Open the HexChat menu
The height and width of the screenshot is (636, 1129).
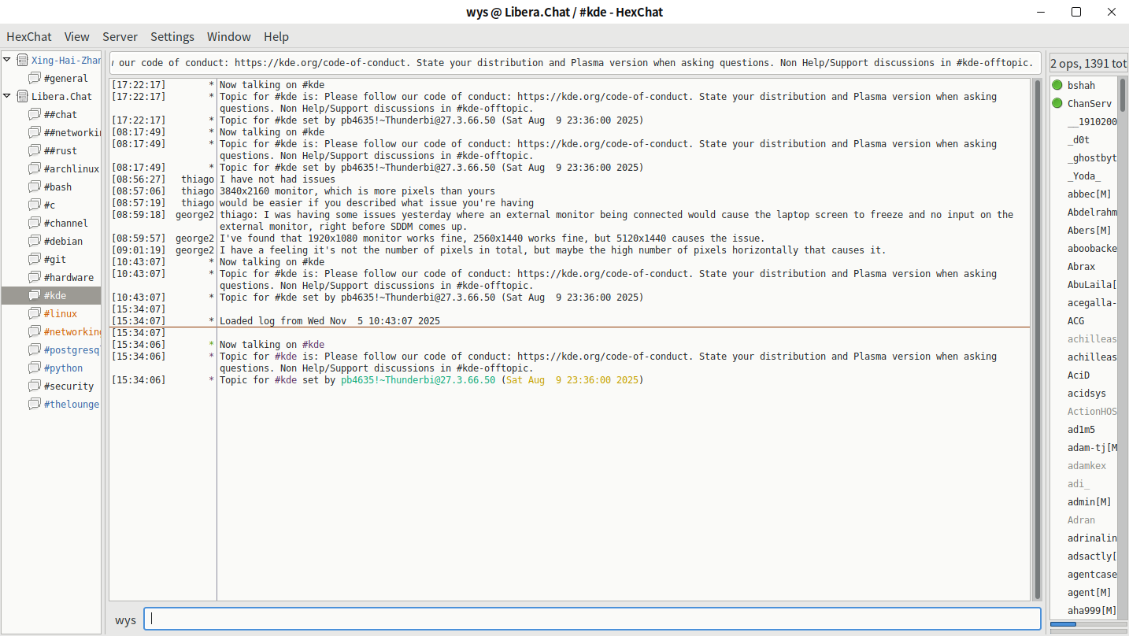29,36
